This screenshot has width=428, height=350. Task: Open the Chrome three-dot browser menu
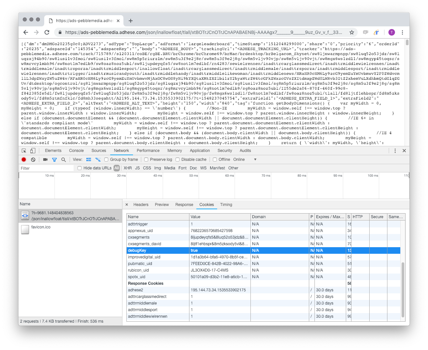click(x=402, y=32)
